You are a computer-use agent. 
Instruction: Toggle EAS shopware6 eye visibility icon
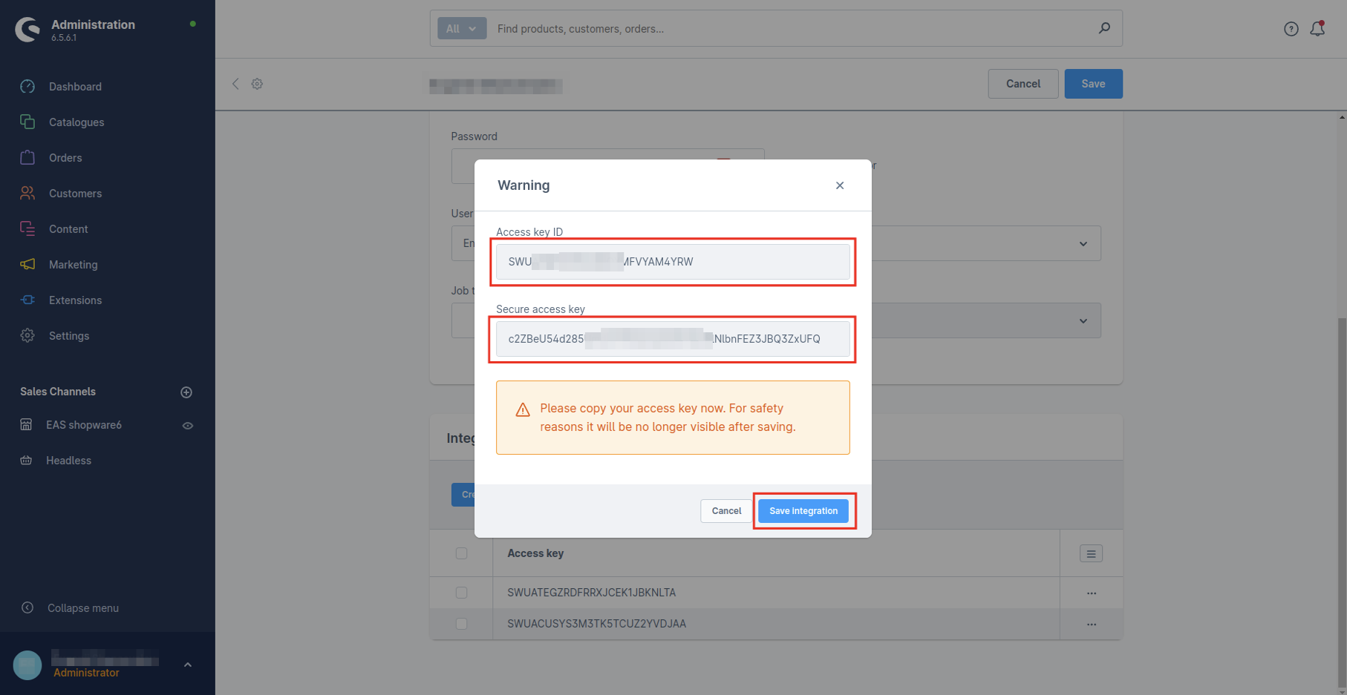[x=188, y=426]
